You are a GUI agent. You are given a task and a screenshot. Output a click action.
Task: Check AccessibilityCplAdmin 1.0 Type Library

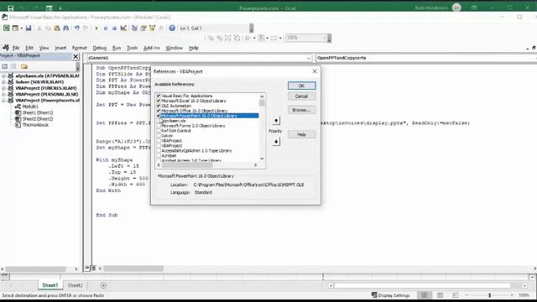tap(159, 150)
